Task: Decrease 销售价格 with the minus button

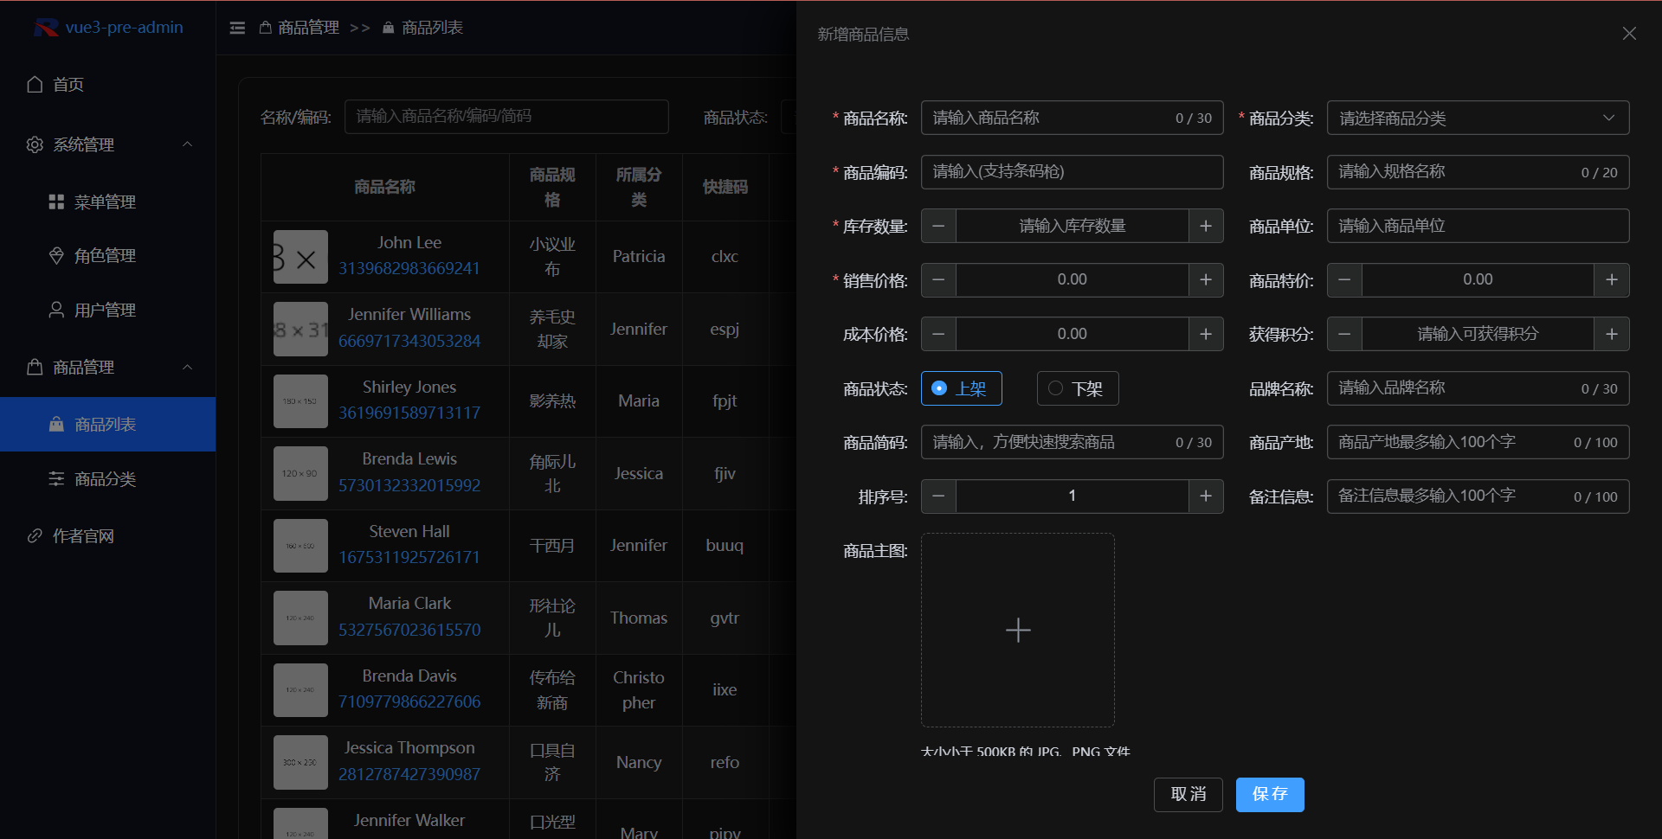Action: click(x=938, y=280)
